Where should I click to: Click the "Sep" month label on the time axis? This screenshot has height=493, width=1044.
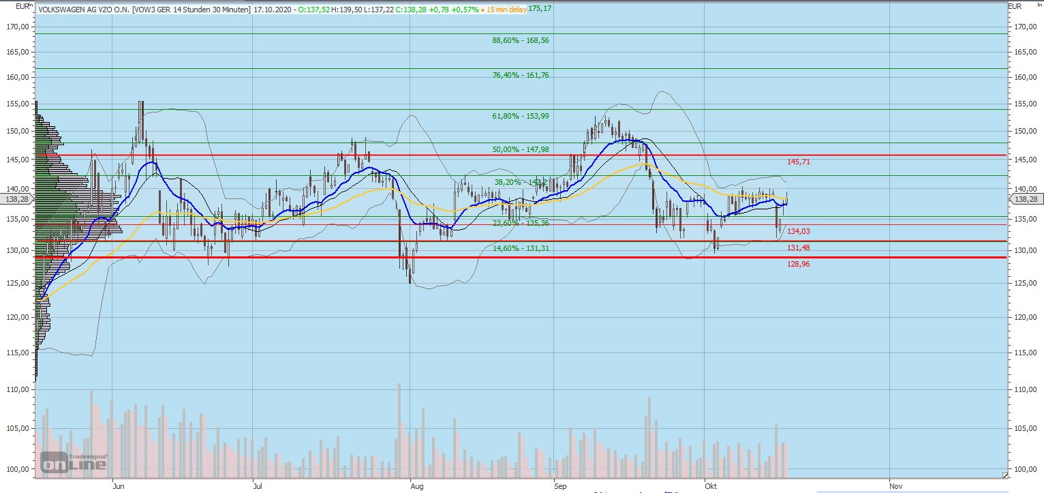(561, 486)
